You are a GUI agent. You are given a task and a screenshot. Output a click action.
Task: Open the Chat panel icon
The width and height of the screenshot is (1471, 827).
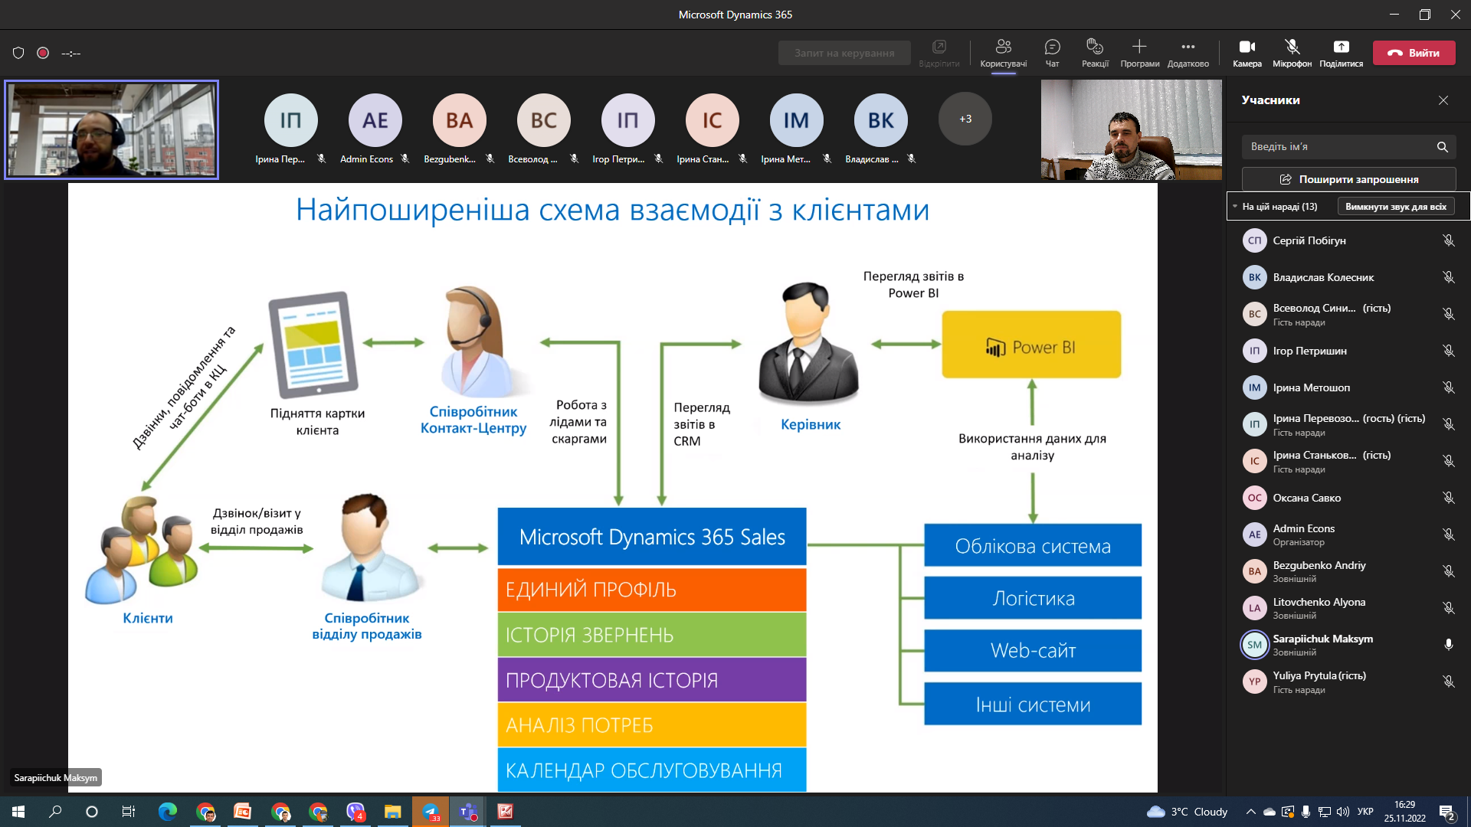pos(1052,47)
